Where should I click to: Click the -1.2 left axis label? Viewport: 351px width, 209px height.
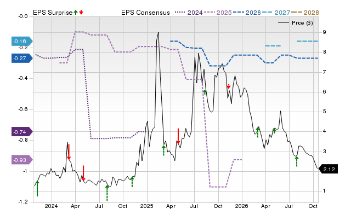click(23, 202)
